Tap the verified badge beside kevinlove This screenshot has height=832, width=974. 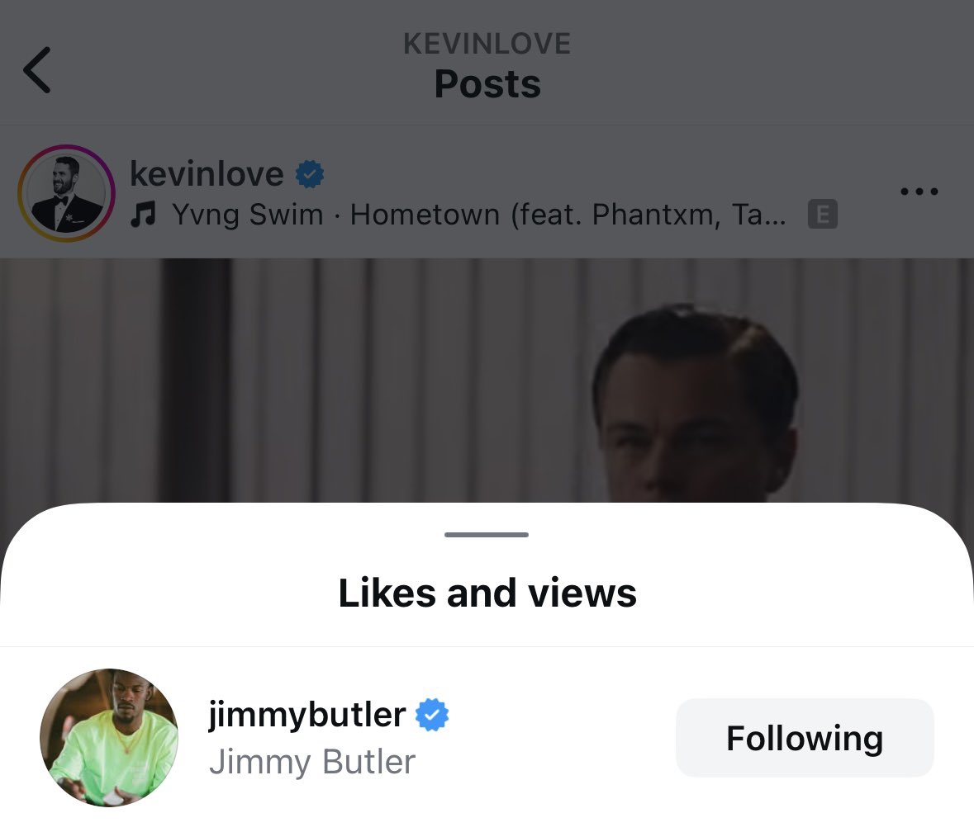point(310,174)
